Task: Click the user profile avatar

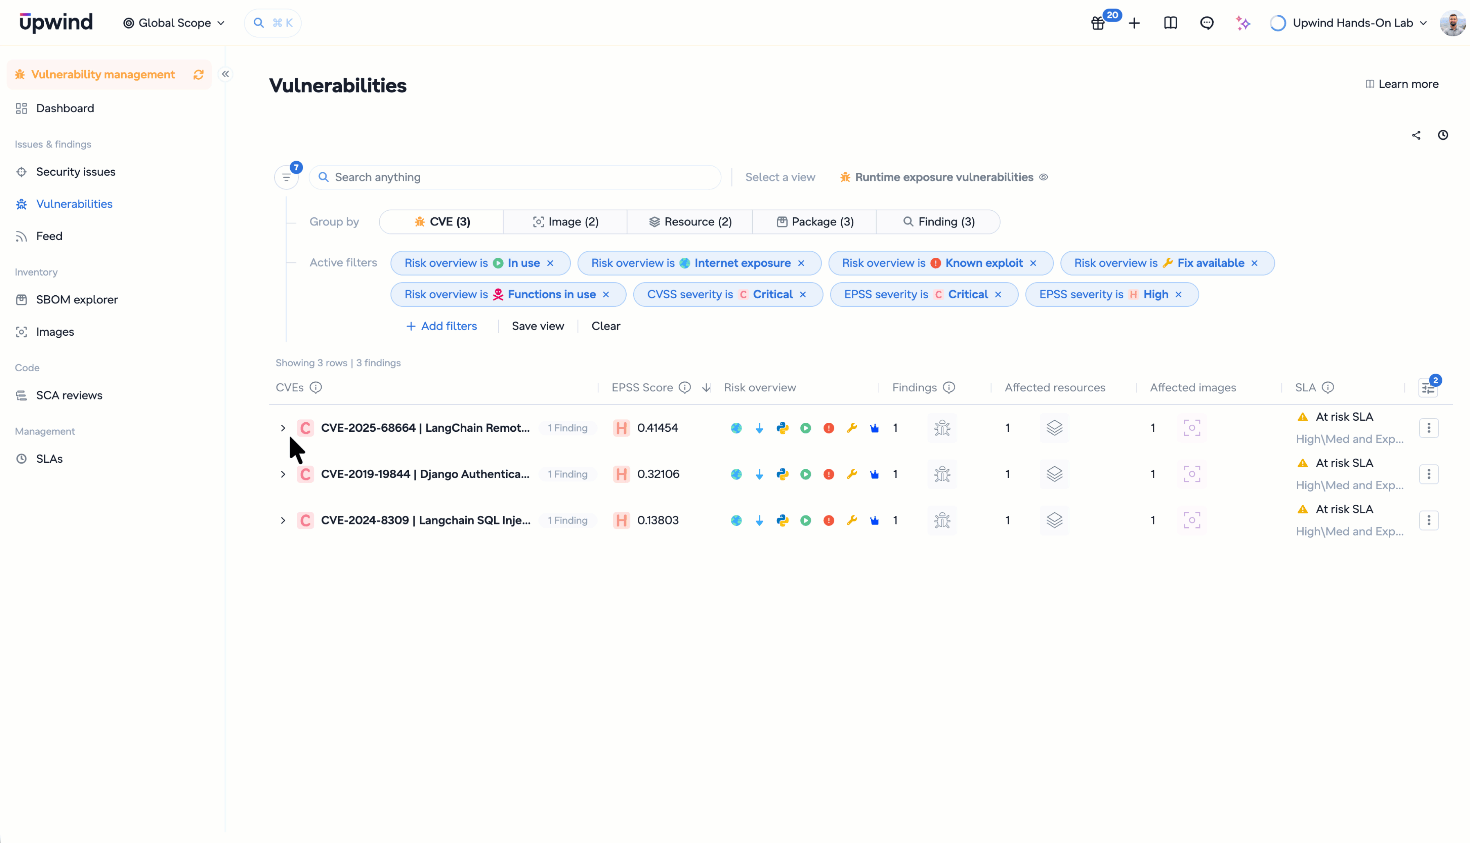Action: pyautogui.click(x=1452, y=23)
